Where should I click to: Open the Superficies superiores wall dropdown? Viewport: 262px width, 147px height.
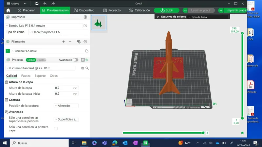tap(66, 119)
